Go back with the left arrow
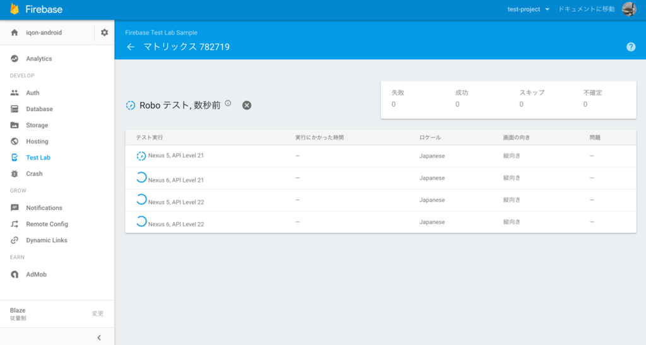Viewport: 646px width, 345px height. (131, 47)
